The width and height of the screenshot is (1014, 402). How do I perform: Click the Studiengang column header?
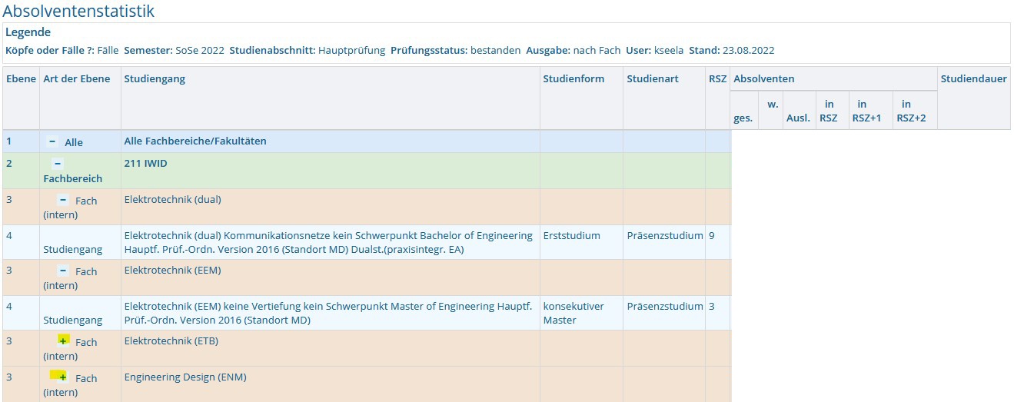point(155,78)
